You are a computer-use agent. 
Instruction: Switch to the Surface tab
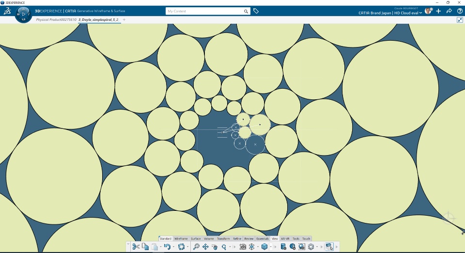(196, 238)
